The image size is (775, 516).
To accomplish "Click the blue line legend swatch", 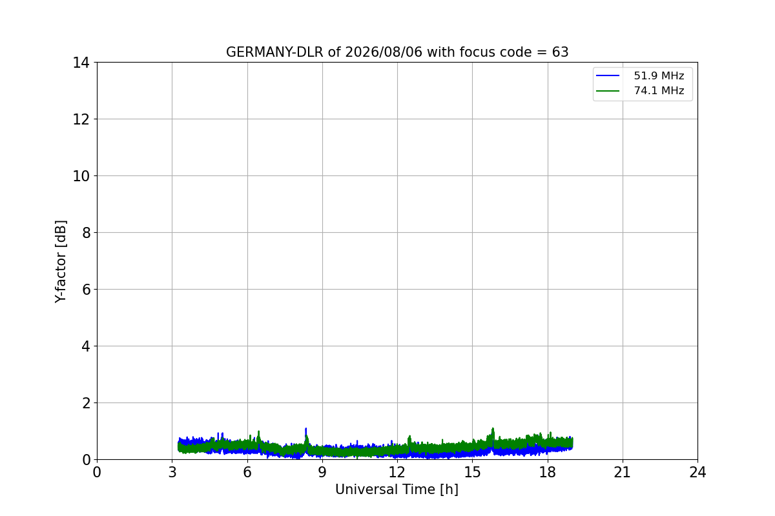I will (608, 76).
